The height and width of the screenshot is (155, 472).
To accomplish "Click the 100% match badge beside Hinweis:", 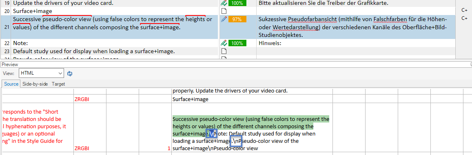I will coord(237,43).
